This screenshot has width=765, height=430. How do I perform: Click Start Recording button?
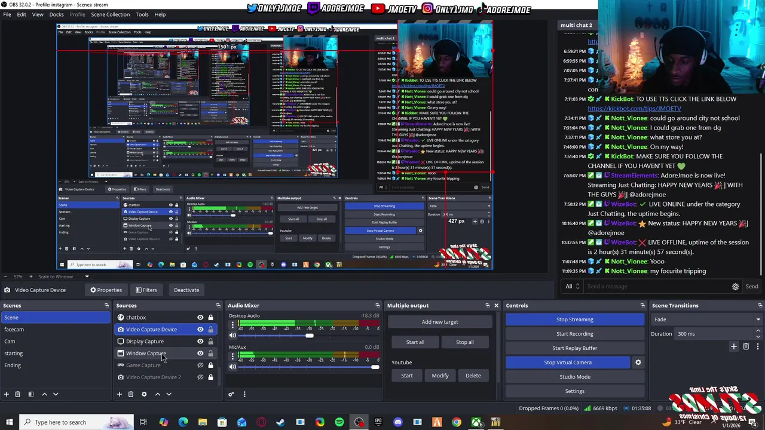575,334
